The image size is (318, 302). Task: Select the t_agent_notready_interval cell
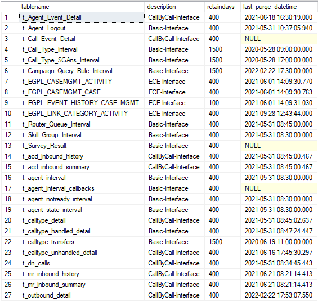[x=82, y=199]
